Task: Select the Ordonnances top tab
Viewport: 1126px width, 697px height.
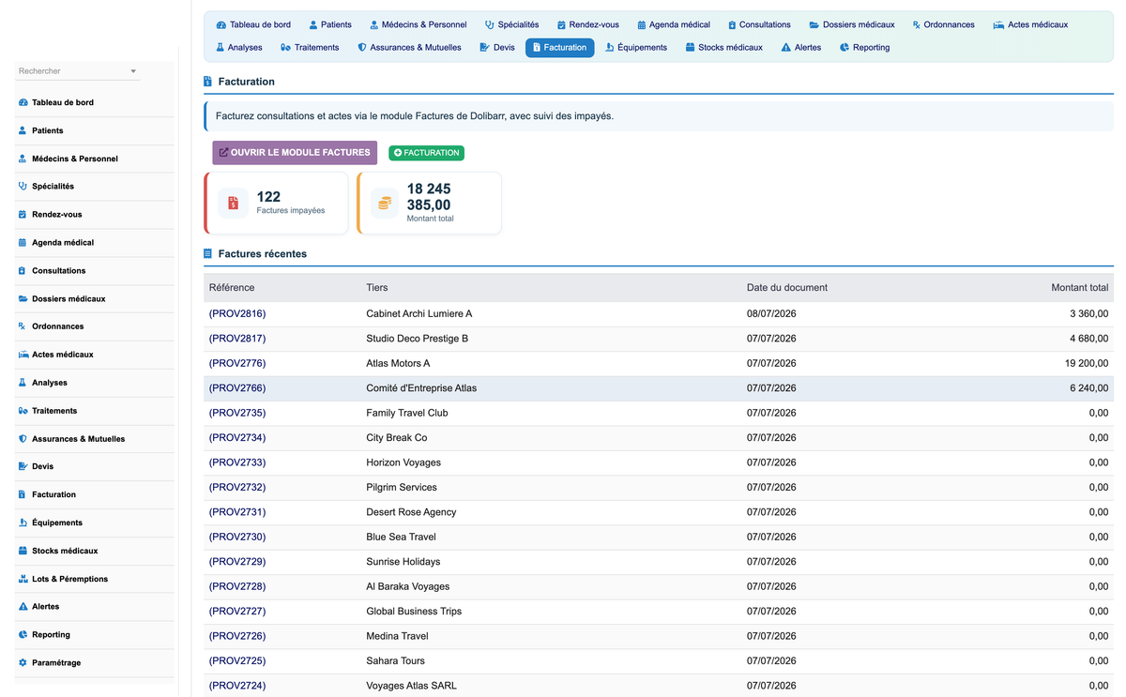Action: (x=943, y=24)
